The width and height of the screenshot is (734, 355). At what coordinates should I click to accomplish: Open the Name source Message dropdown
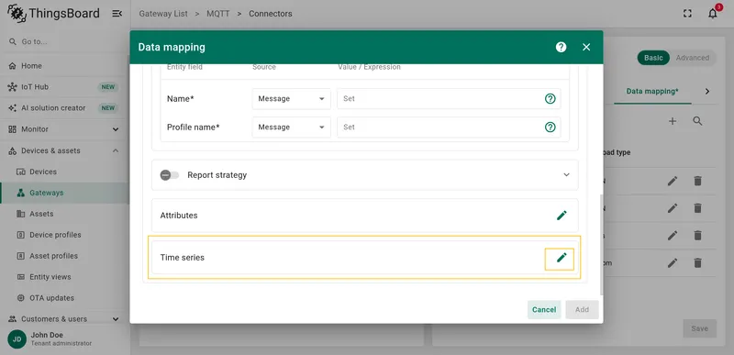[291, 99]
